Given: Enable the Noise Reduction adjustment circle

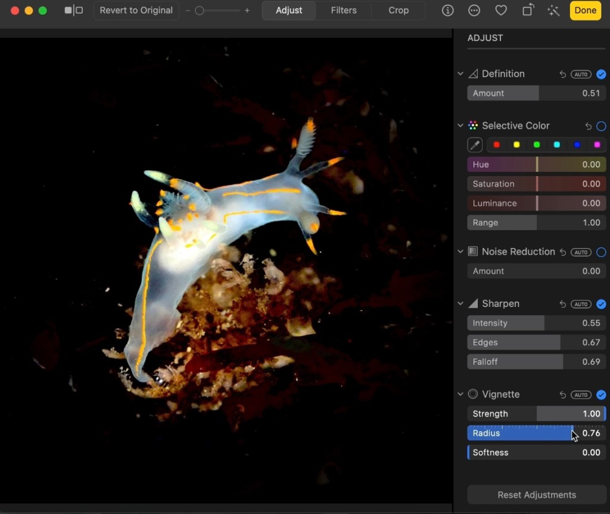Looking at the screenshot, I should click(x=601, y=252).
